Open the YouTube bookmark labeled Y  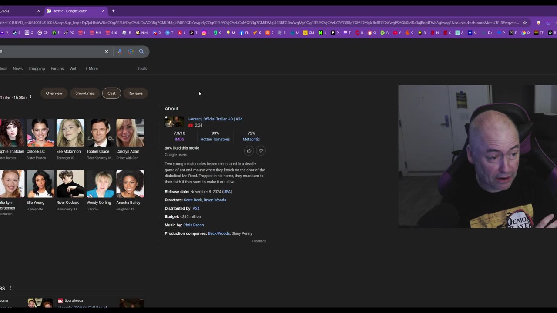click(397, 33)
